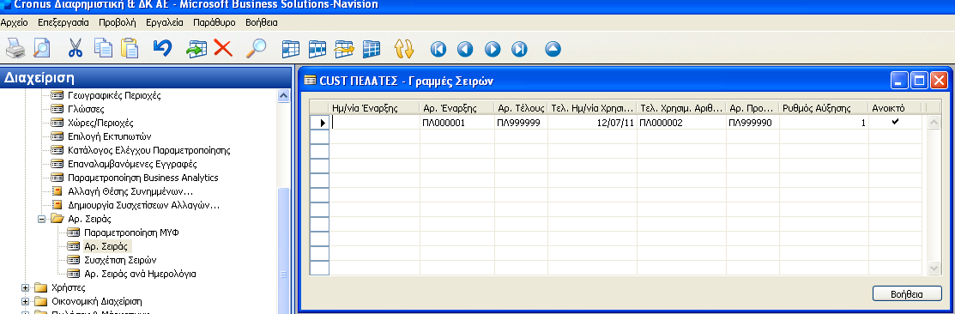Click the ΠΛ000001 starting number cell
This screenshot has width=955, height=314.
coord(456,123)
